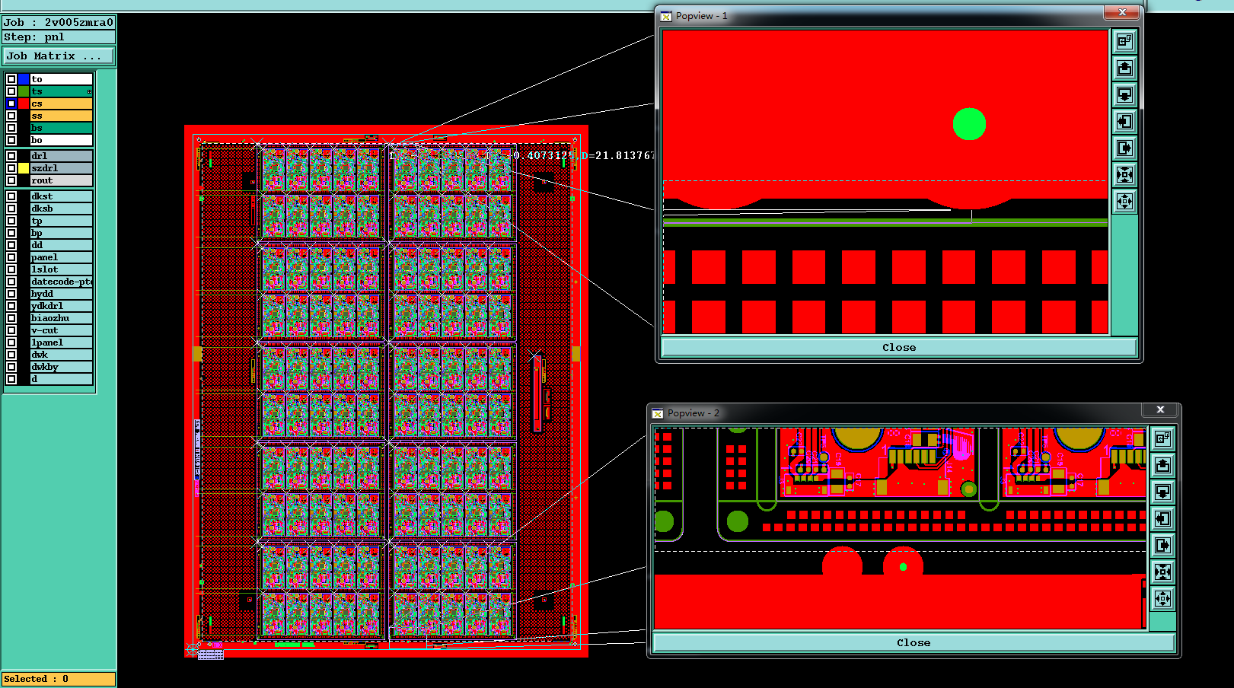Select the 'dwk' layer name
The image size is (1234, 688).
tap(62, 355)
